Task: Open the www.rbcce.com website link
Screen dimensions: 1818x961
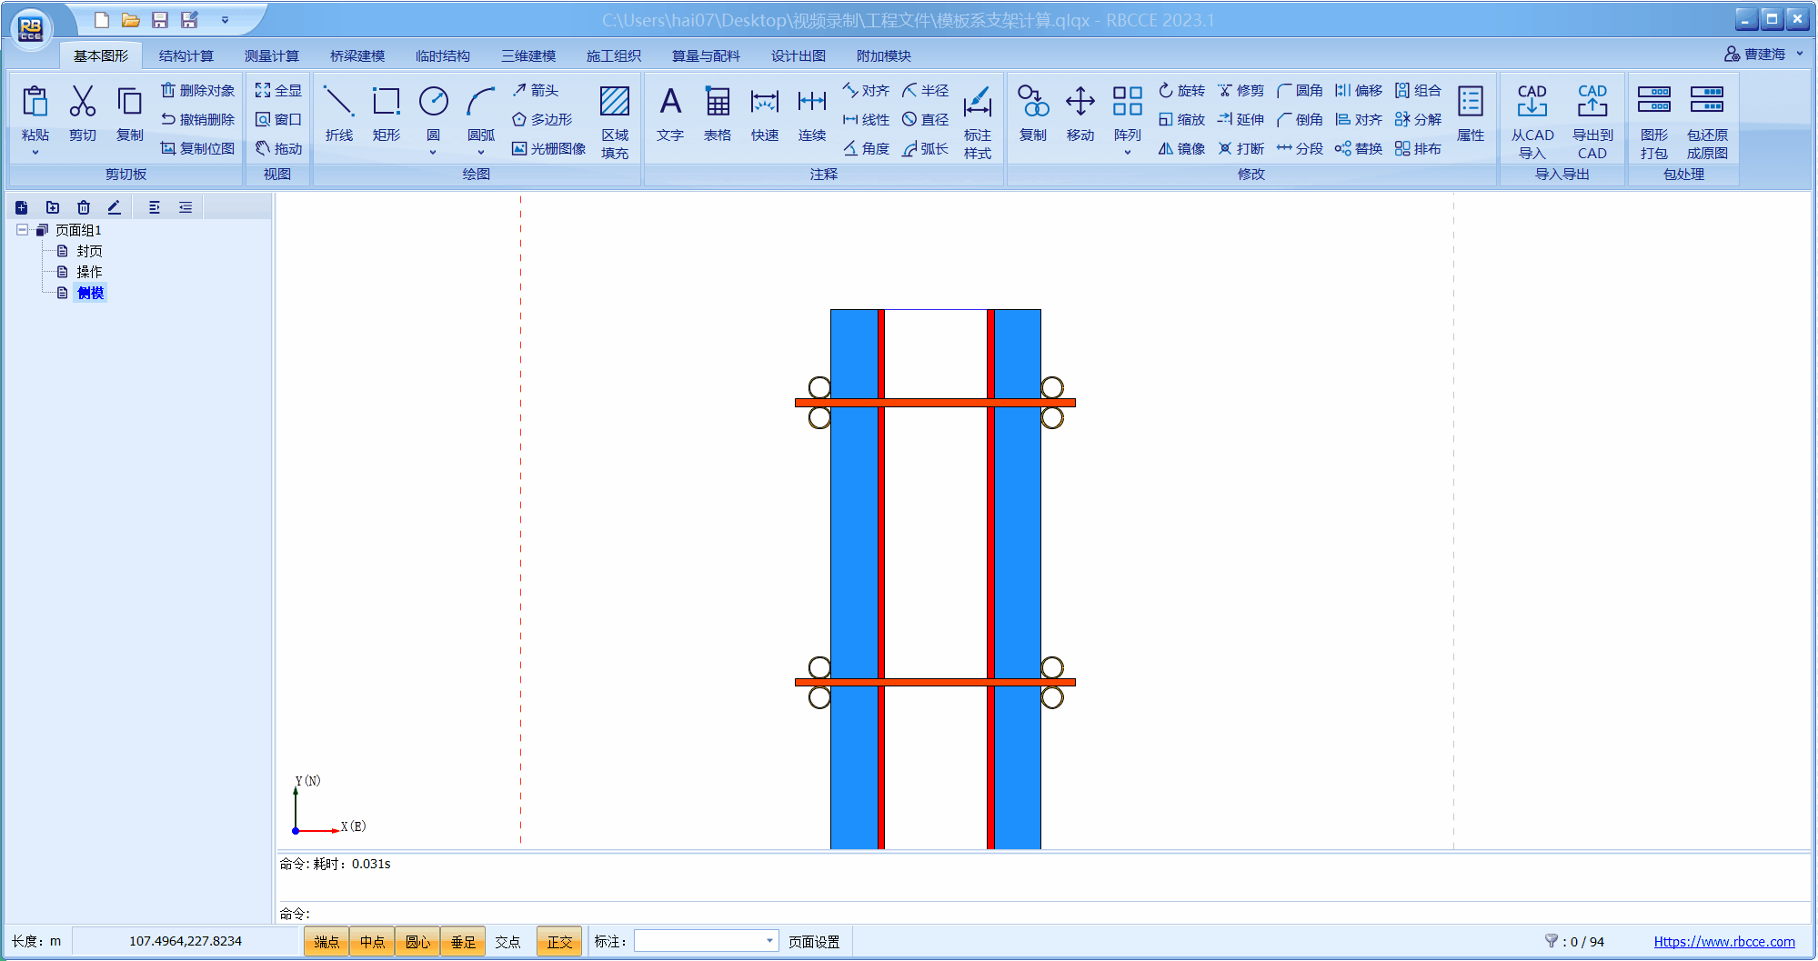Action: point(1723,942)
